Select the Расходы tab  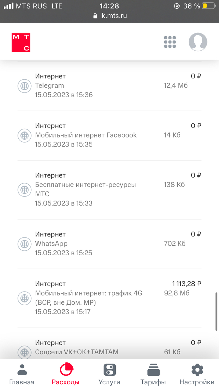(x=66, y=374)
